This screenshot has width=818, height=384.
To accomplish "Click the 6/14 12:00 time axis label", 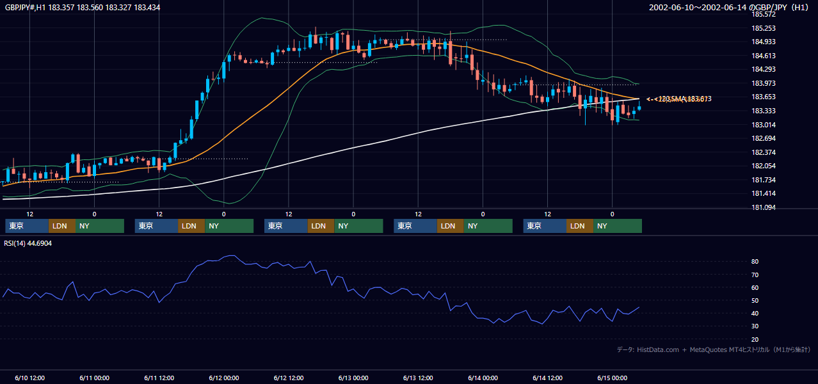I will click(x=547, y=378).
